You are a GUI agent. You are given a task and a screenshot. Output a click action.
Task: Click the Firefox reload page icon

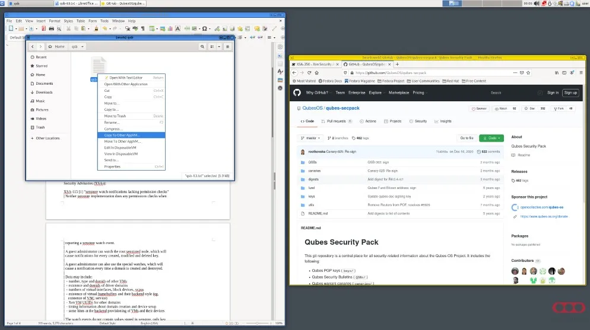[309, 73]
